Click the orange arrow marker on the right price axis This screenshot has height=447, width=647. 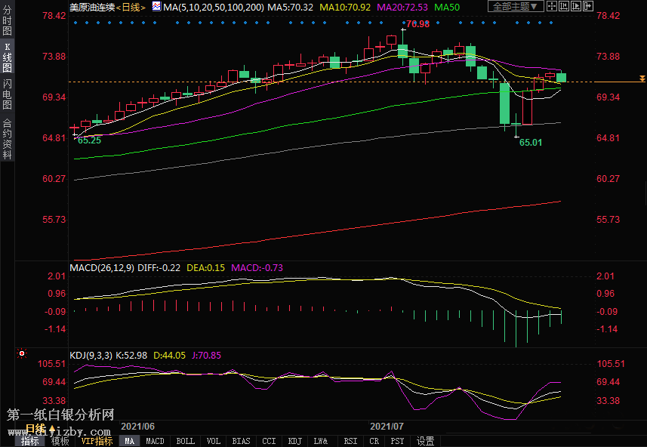tap(641, 79)
